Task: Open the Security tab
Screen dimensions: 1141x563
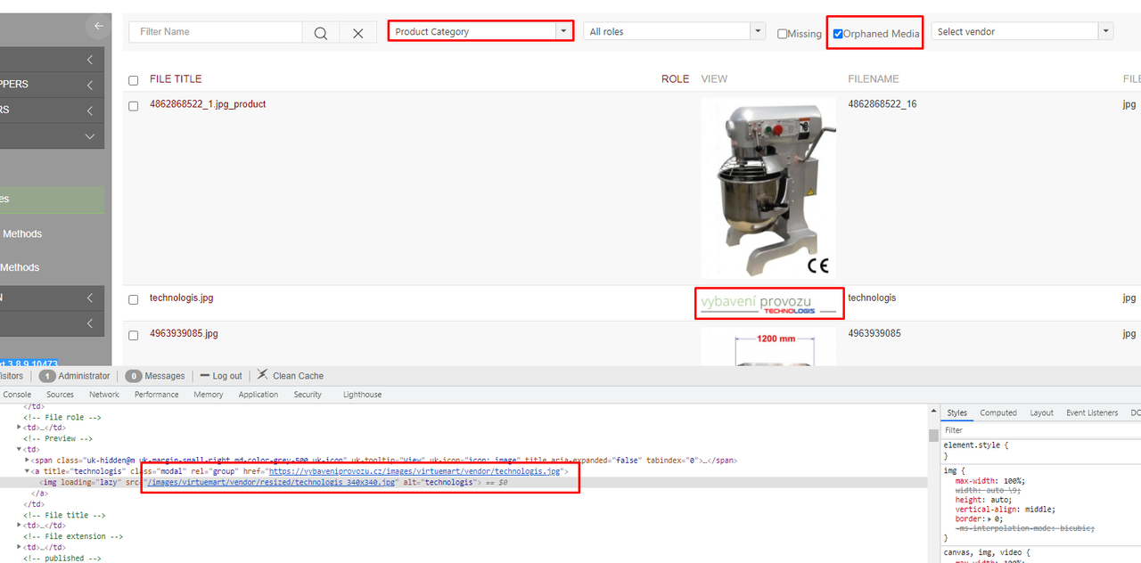Action: click(308, 395)
